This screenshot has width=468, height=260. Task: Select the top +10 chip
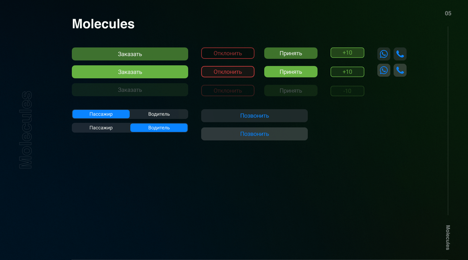(347, 52)
